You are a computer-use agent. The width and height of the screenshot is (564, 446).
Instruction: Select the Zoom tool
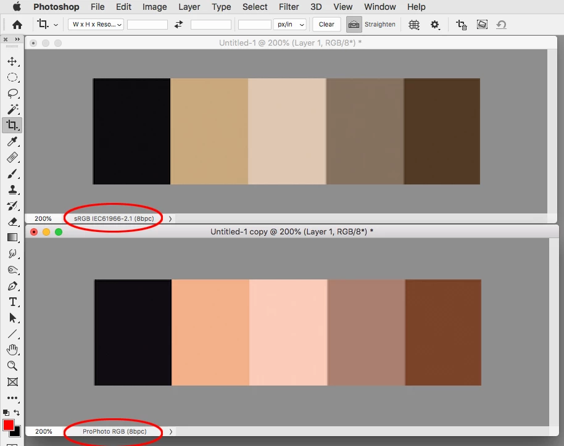click(12, 366)
